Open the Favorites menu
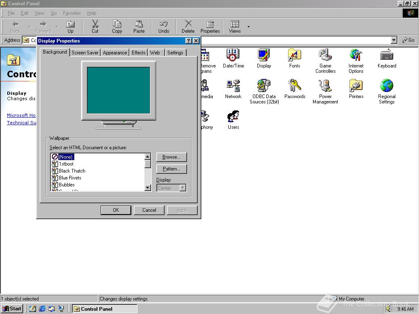The height and width of the screenshot is (314, 419). pyautogui.click(x=72, y=13)
